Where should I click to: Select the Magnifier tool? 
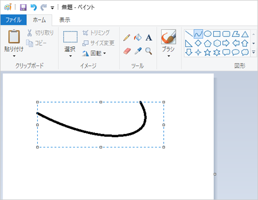pyautogui.click(x=149, y=51)
